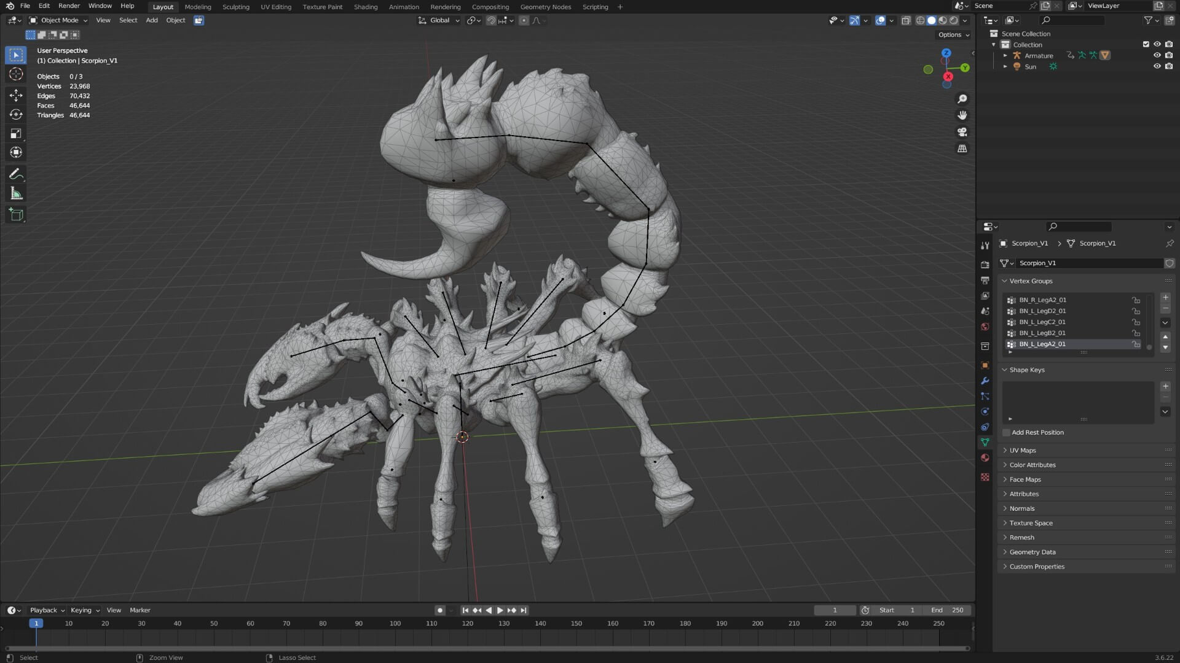This screenshot has height=663, width=1180.
Task: Hide Armature in viewport via eye icon
Action: tap(1157, 55)
